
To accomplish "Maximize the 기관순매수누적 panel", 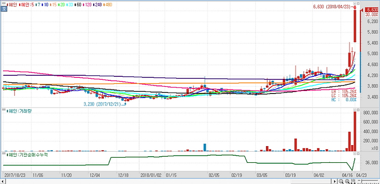I will 358,153.
